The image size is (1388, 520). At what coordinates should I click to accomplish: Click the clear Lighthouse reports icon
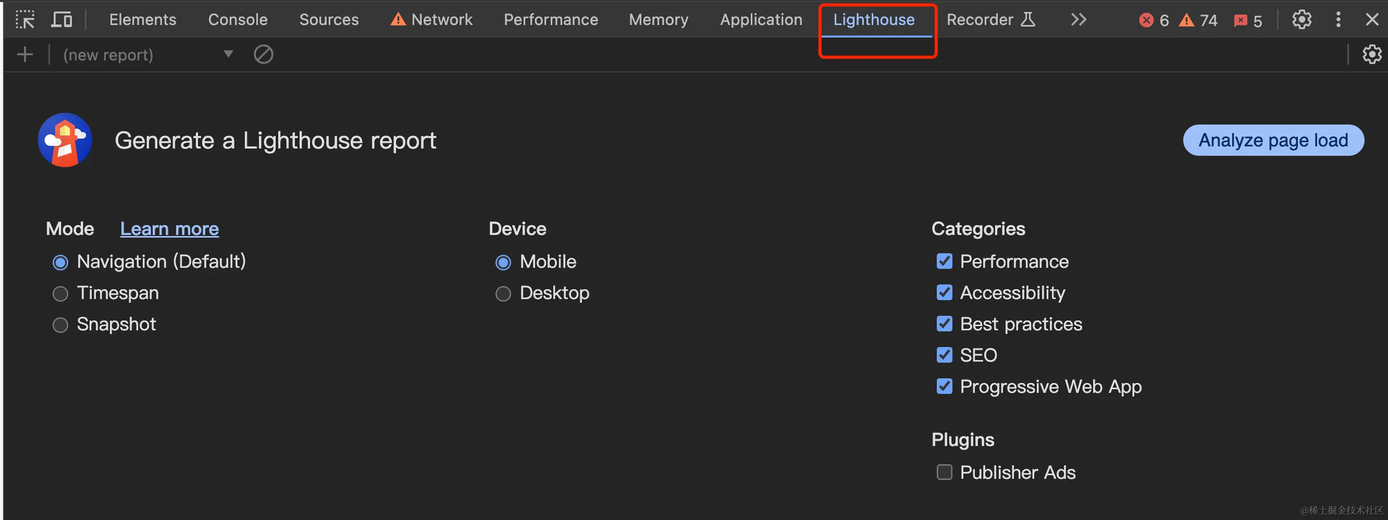point(264,54)
